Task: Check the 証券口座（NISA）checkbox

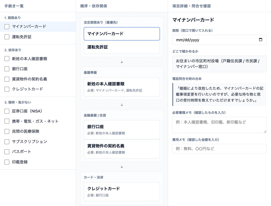Action: click(x=7, y=111)
